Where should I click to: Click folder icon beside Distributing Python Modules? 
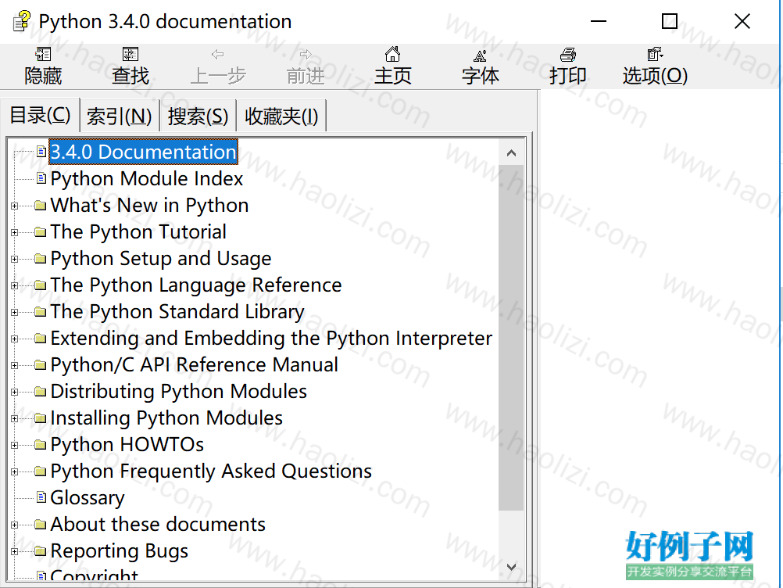[41, 391]
